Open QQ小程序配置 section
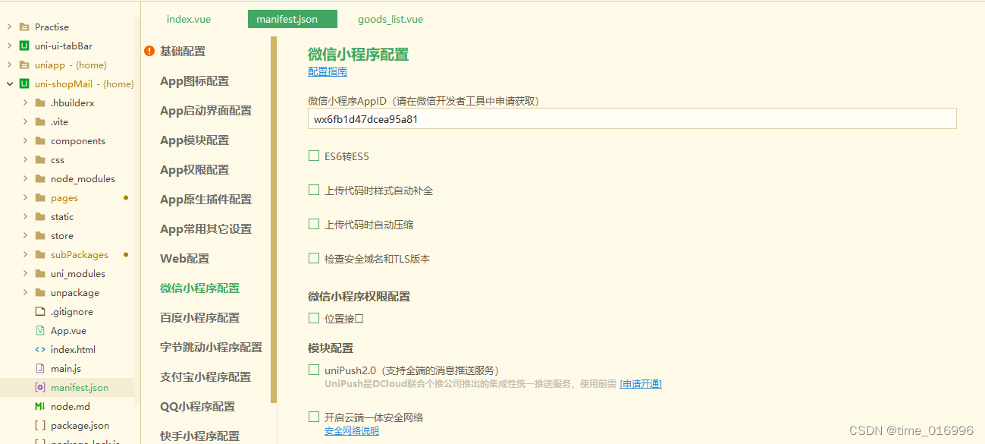This screenshot has width=985, height=444. (198, 406)
